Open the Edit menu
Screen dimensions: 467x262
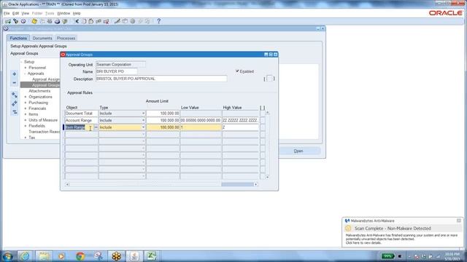pos(15,13)
